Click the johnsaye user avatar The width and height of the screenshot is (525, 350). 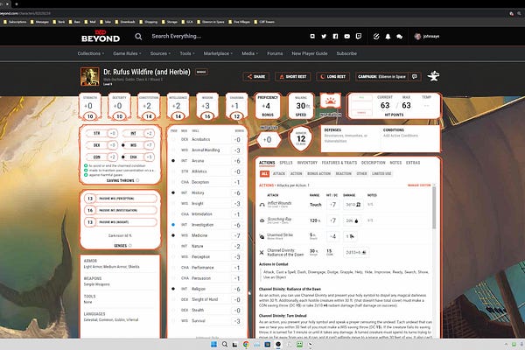[417, 36]
